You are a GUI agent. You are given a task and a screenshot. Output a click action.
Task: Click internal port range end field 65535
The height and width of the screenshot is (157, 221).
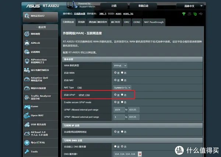(x=134, y=110)
